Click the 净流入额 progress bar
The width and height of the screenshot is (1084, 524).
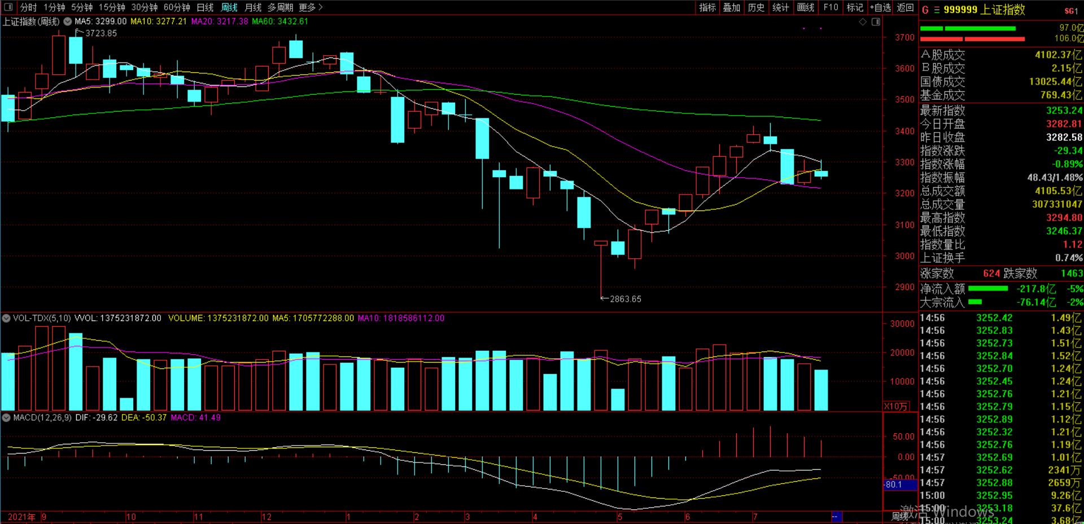coord(988,289)
